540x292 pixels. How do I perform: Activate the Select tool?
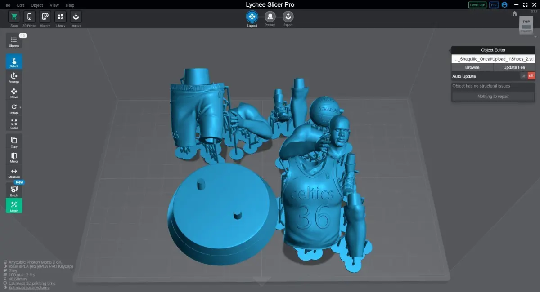point(14,62)
